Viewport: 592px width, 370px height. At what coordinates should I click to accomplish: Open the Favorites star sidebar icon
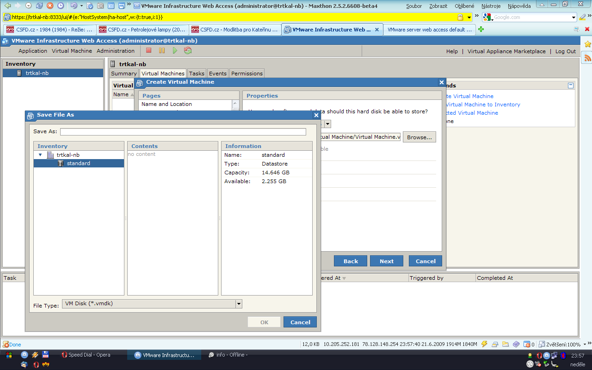pyautogui.click(x=588, y=44)
